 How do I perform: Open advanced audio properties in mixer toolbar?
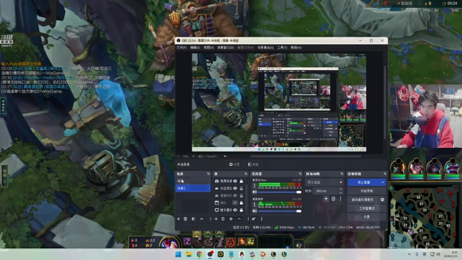tap(254, 219)
